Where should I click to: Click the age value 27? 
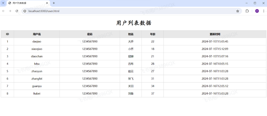coord(153,71)
